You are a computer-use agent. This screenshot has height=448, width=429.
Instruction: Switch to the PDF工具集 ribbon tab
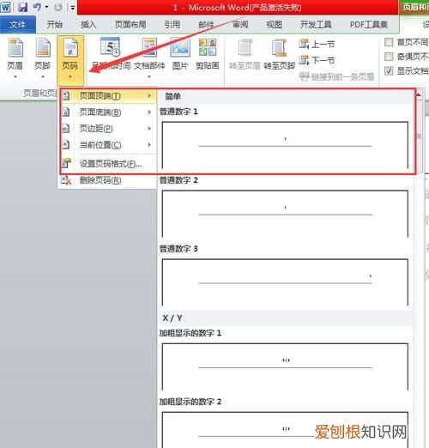[369, 25]
